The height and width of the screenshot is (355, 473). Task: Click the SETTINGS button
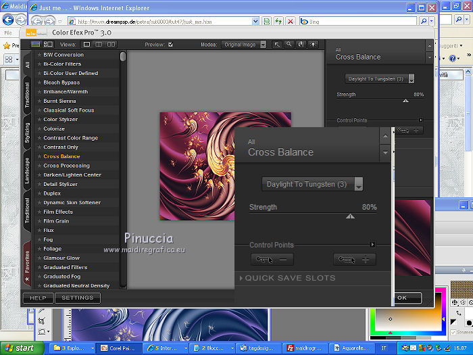[x=77, y=298]
